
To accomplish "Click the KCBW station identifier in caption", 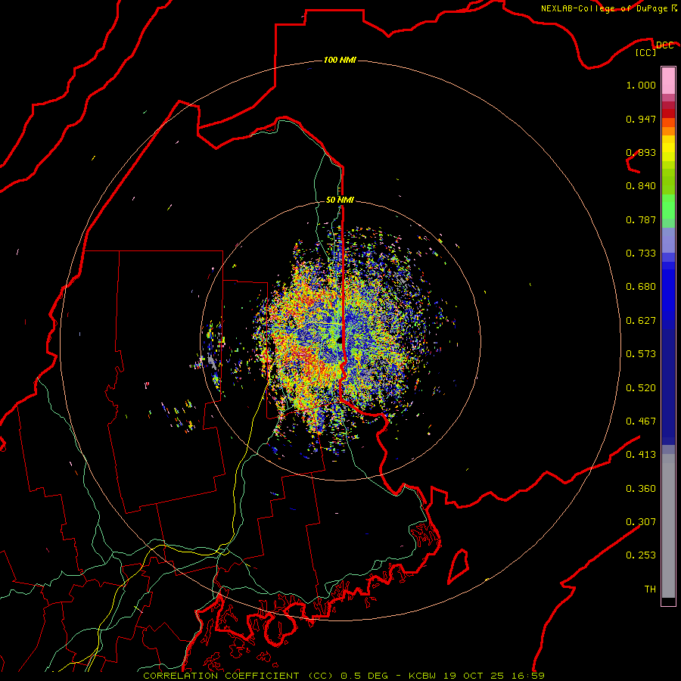I will coord(424,676).
